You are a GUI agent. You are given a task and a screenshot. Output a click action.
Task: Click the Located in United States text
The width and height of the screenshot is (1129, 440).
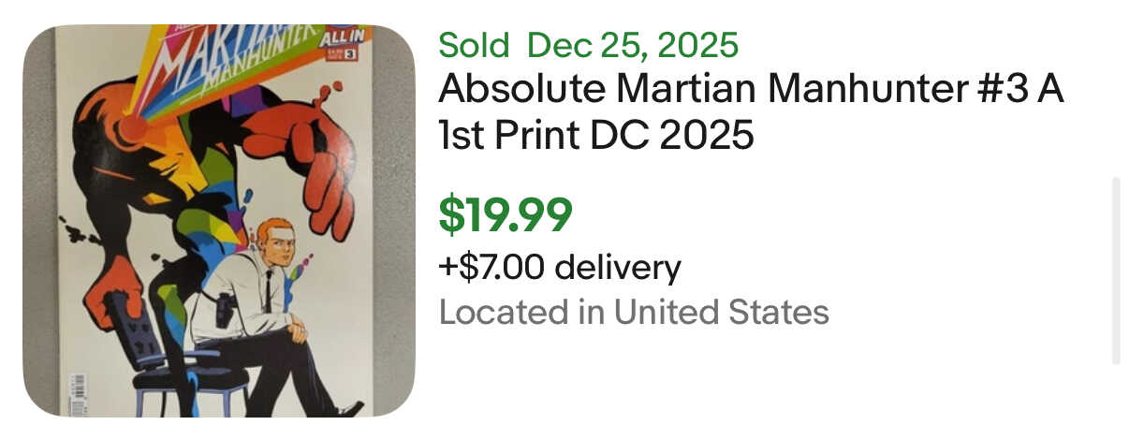(634, 312)
